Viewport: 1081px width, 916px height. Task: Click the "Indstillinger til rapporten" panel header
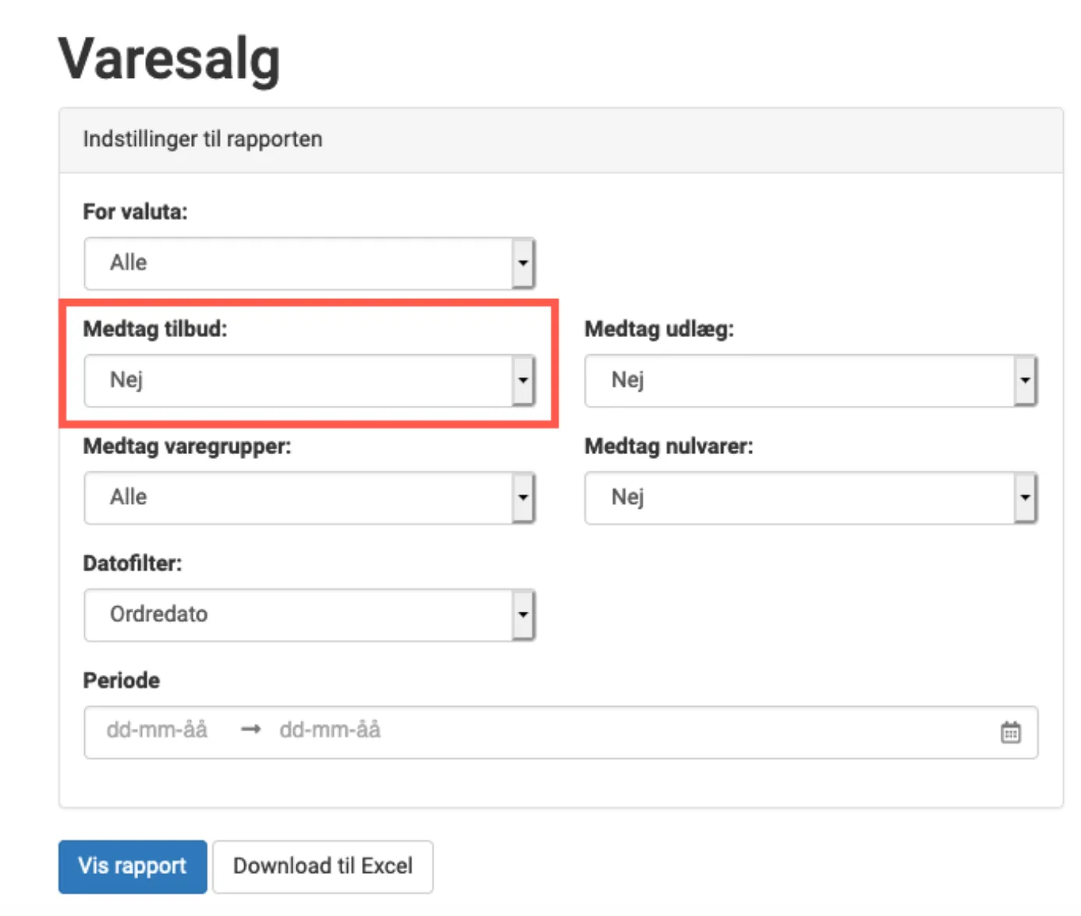coord(203,140)
